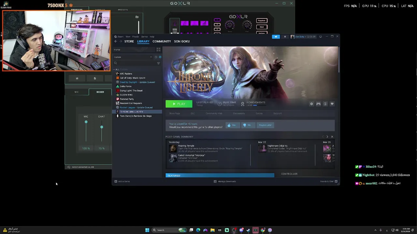This screenshot has height=234, width=417.
Task: Toggle sort by recent activity clock icon
Action: click(156, 57)
